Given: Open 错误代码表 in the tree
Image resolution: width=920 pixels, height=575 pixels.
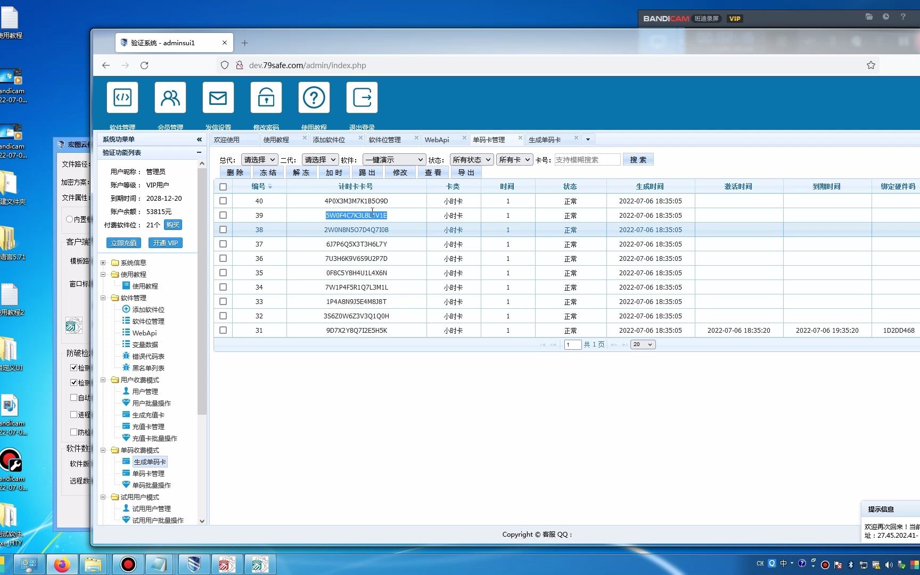Looking at the screenshot, I should point(148,356).
